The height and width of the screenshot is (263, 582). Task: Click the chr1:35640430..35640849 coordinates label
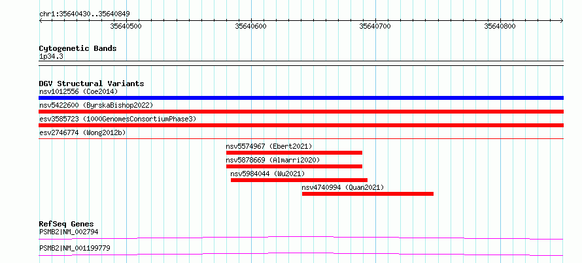pyautogui.click(x=84, y=14)
